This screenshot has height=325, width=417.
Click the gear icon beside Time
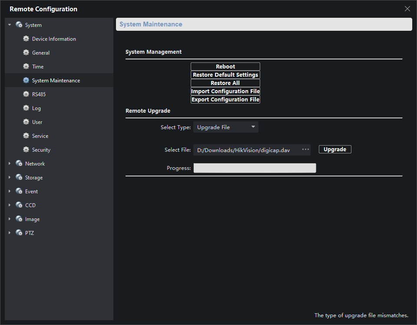click(x=26, y=67)
